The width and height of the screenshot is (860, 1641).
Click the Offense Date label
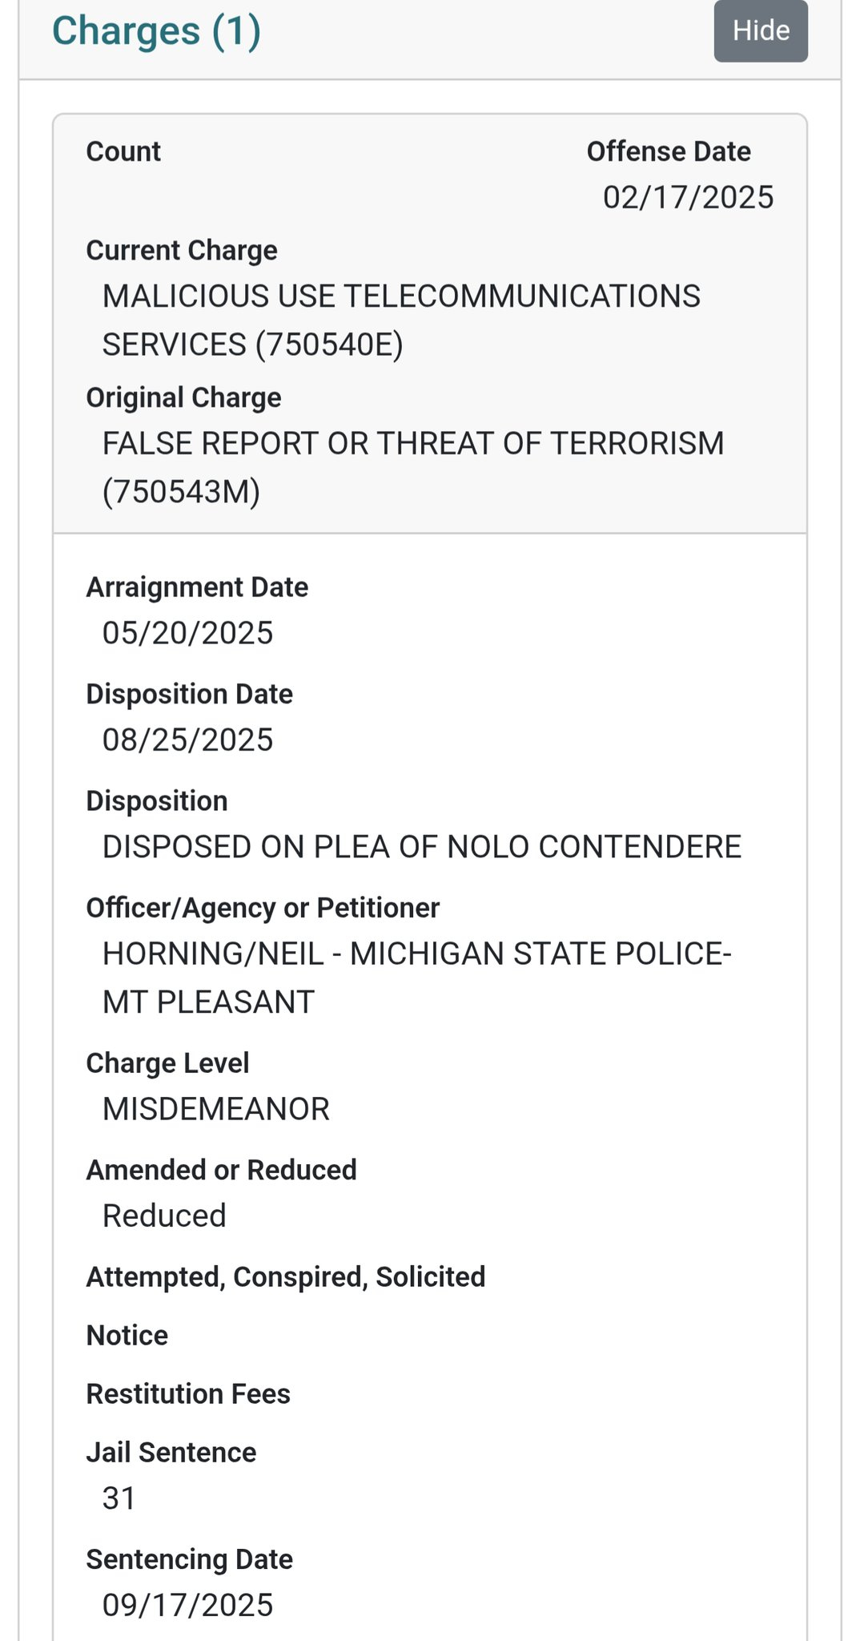coord(668,151)
